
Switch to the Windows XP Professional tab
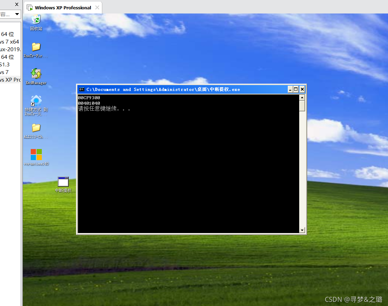click(x=63, y=8)
